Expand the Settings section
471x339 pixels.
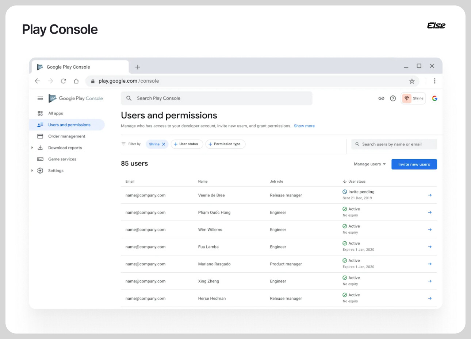(x=32, y=171)
